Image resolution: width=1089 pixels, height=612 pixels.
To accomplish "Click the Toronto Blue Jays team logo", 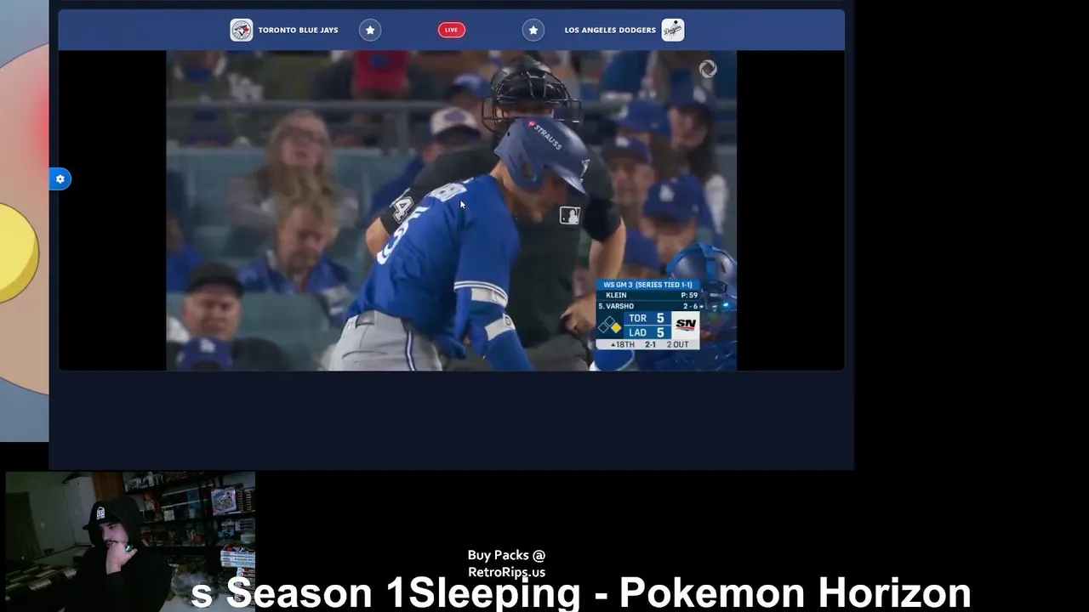I will point(242,30).
